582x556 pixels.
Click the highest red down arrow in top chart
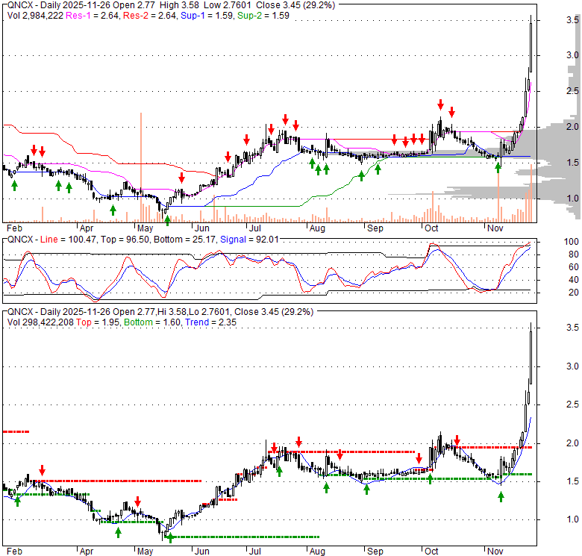pos(440,104)
